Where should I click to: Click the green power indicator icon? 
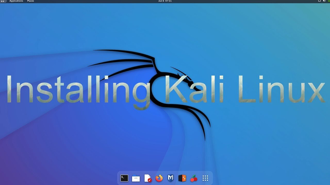(x=328, y=1)
